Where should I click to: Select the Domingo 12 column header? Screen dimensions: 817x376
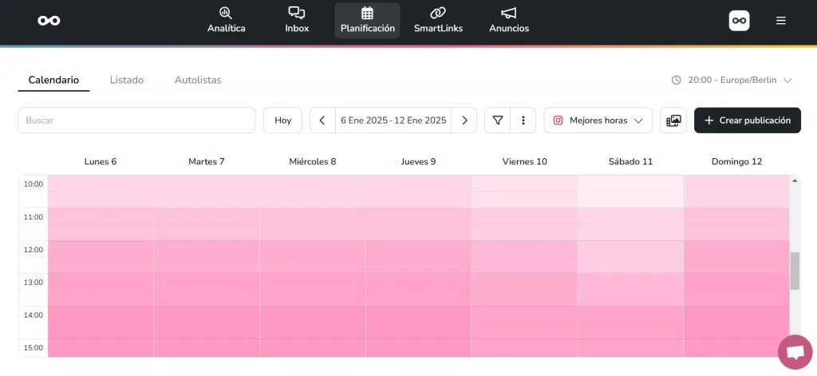(736, 161)
